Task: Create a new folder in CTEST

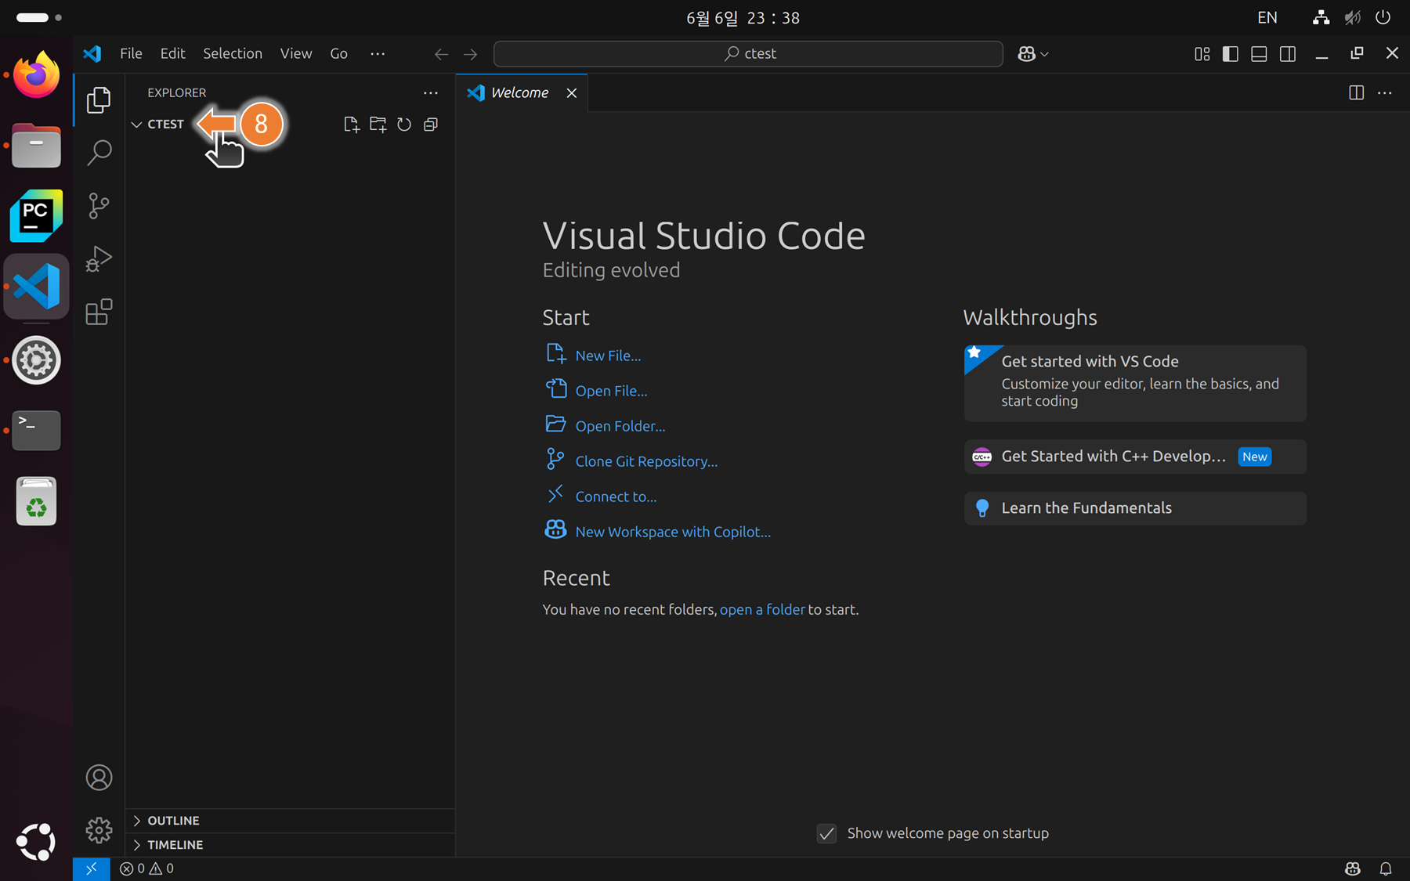Action: coord(378,125)
